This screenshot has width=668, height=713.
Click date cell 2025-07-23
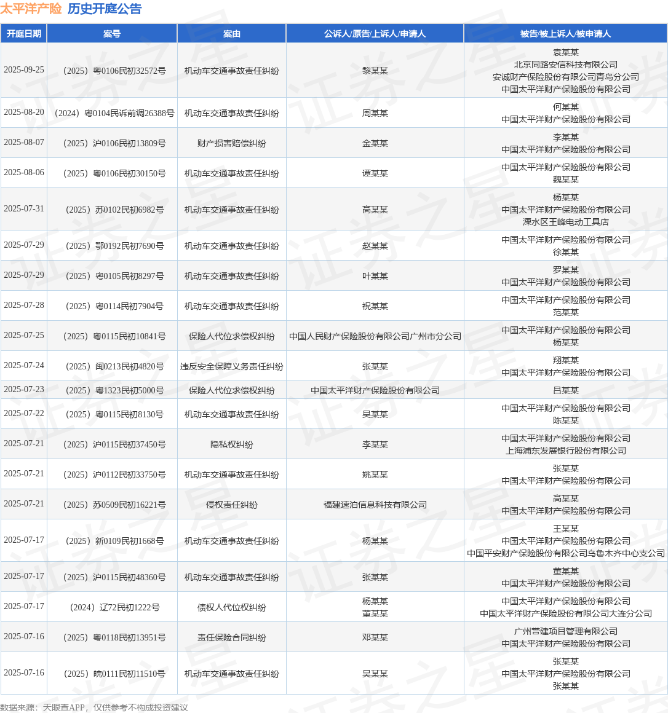click(x=24, y=389)
